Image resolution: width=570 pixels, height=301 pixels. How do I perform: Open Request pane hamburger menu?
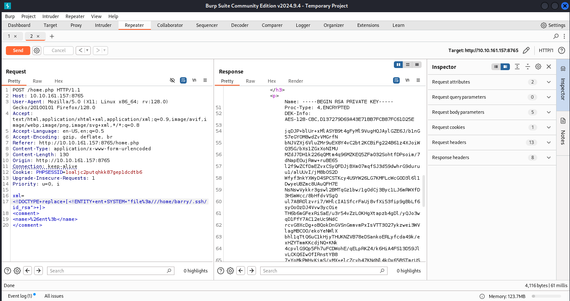pyautogui.click(x=205, y=80)
